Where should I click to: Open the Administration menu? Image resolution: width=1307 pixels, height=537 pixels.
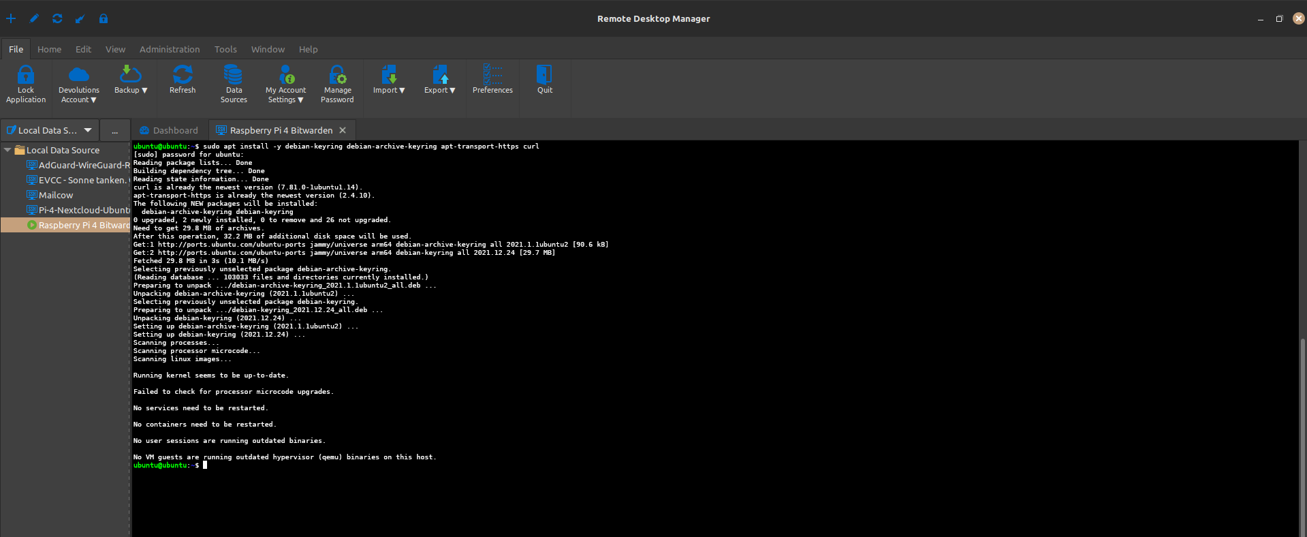(x=170, y=49)
